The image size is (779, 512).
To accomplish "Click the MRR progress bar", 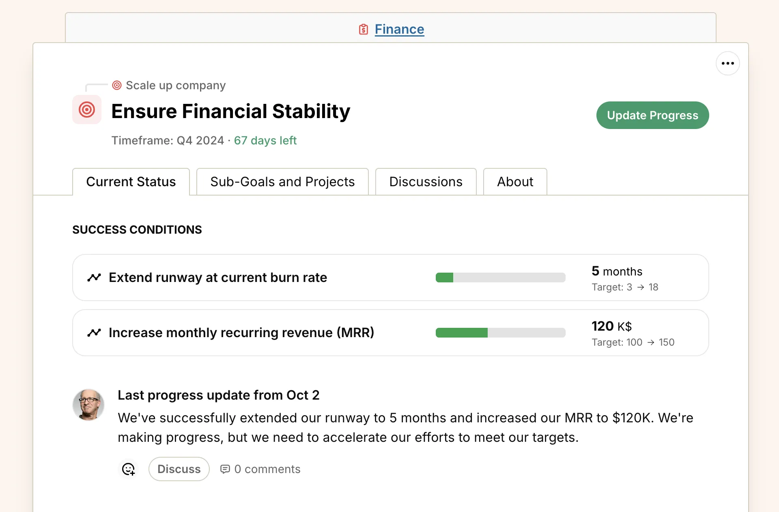I will coord(500,333).
